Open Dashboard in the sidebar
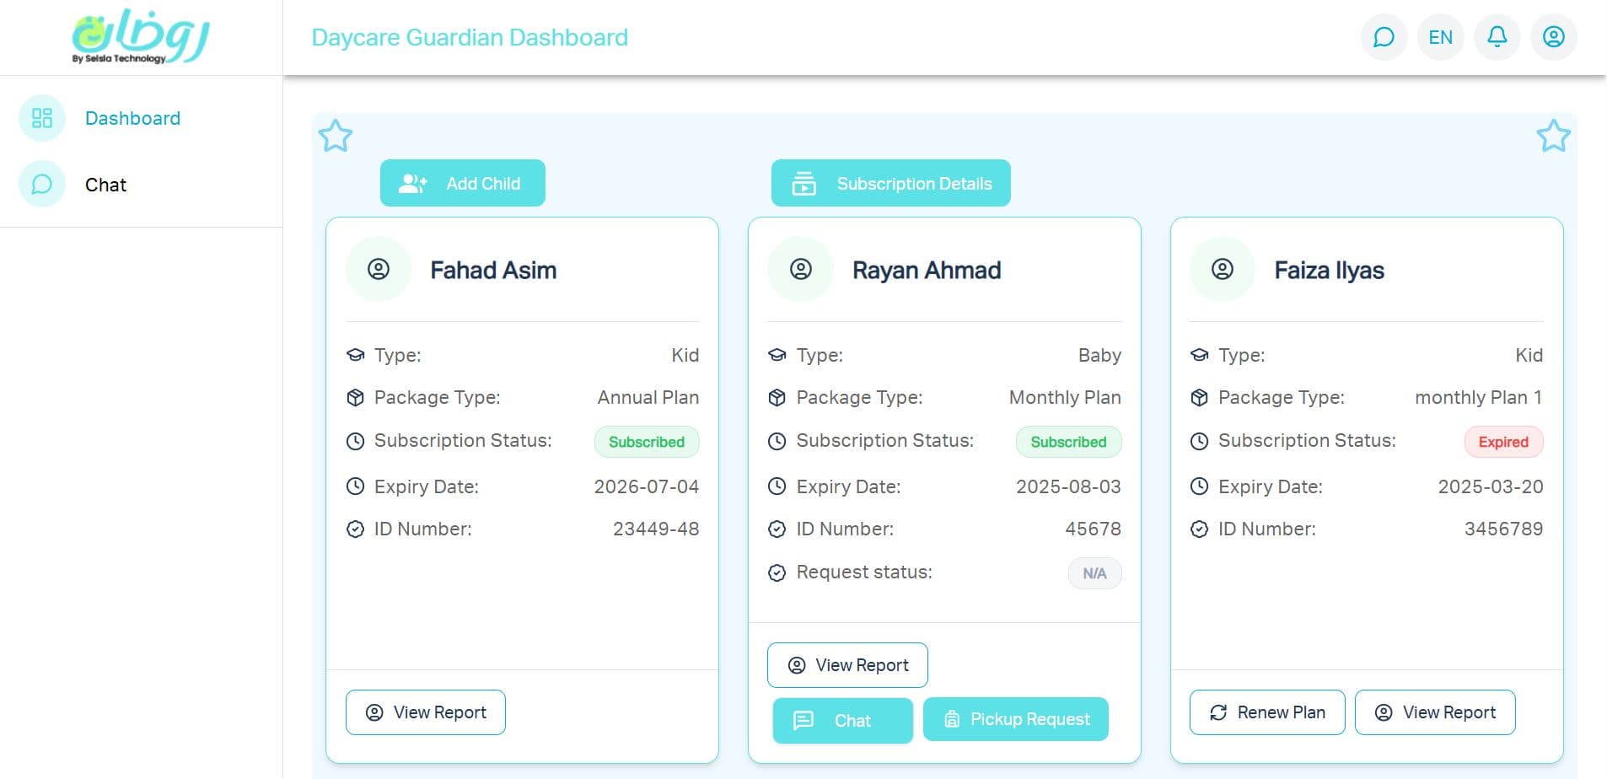The height and width of the screenshot is (779, 1607). tap(132, 118)
